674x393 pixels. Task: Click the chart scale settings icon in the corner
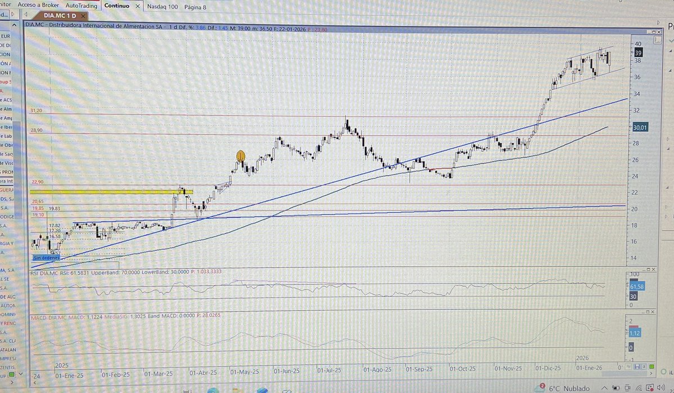[x=658, y=40]
